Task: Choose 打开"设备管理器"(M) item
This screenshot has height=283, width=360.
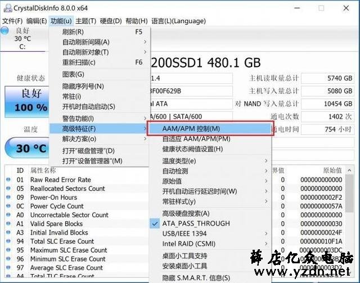Action: (100, 161)
